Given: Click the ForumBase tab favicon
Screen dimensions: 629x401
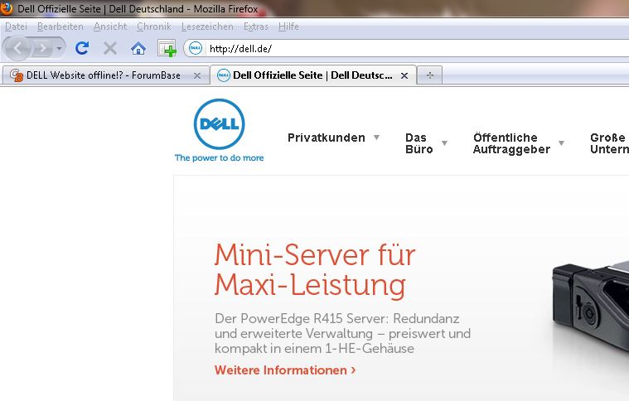Looking at the screenshot, I should (17, 75).
